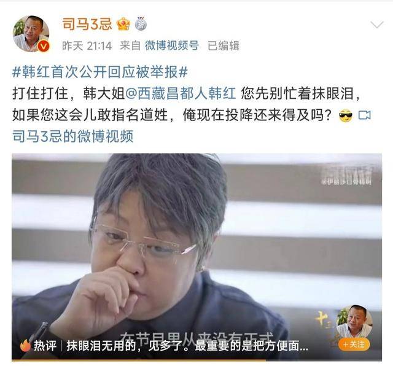Screen dimensions: 393x366
Task: Tap the silver medal badge icon
Action: pos(141,24)
